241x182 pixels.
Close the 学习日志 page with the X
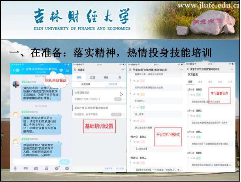click(x=188, y=69)
